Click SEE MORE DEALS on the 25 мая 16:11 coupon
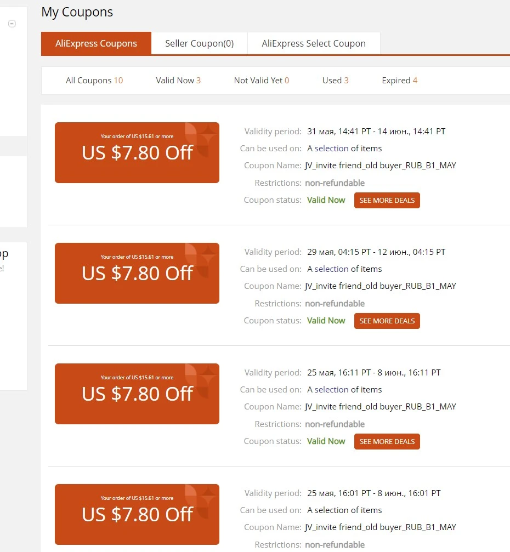 [387, 441]
